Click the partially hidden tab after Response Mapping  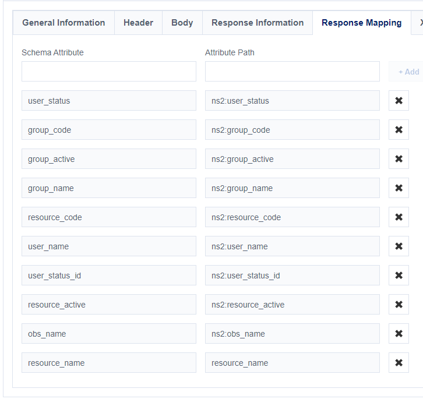coord(418,23)
